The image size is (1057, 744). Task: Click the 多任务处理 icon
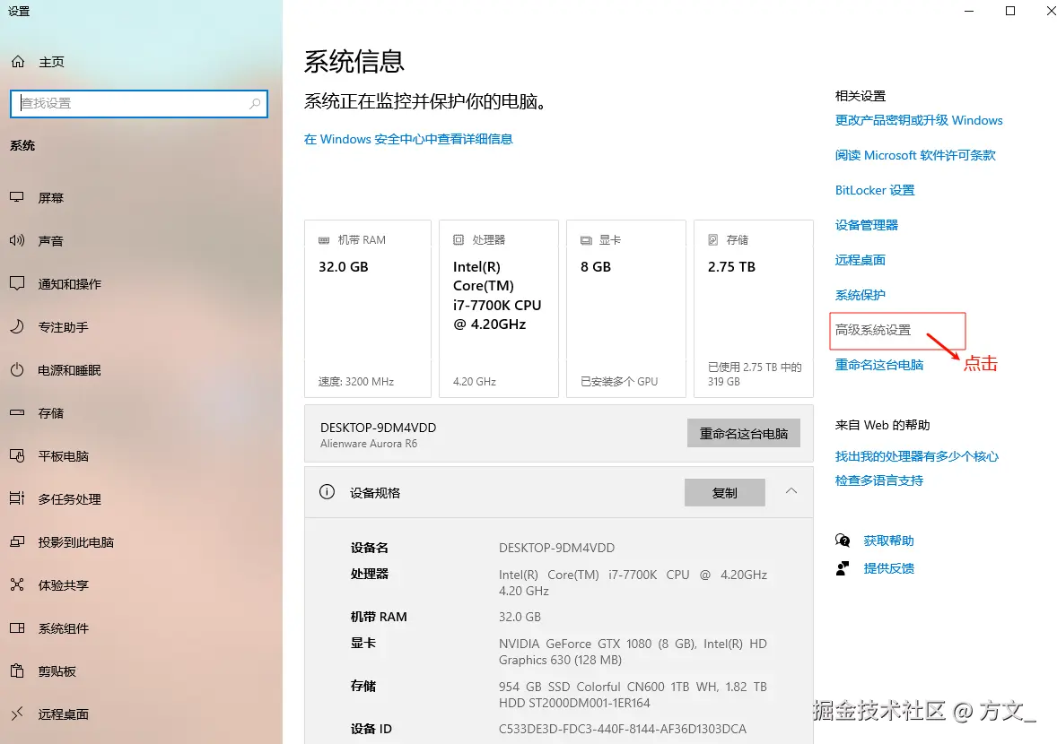[17, 499]
